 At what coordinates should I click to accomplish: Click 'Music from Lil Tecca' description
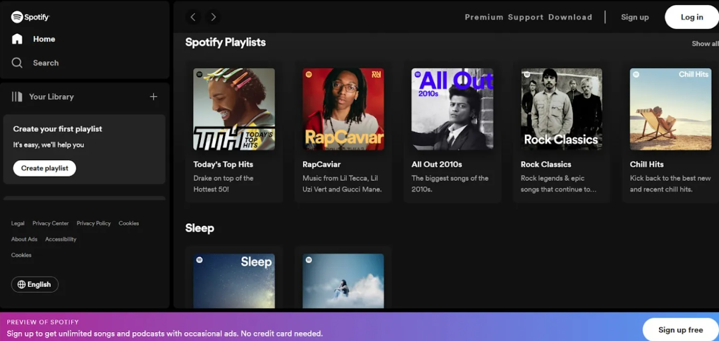[x=342, y=184]
